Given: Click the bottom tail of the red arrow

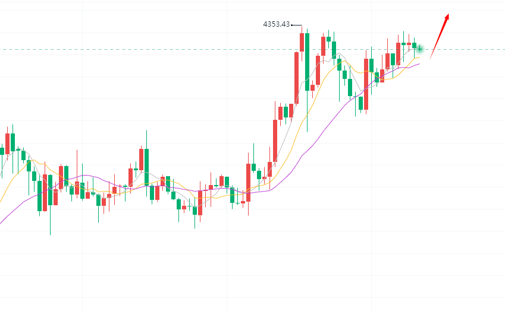Looking at the screenshot, I should (x=430, y=59).
